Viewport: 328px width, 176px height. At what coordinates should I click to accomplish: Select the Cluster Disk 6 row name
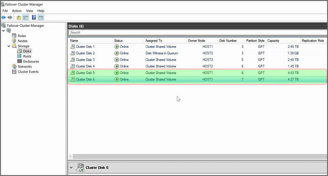pos(85,79)
